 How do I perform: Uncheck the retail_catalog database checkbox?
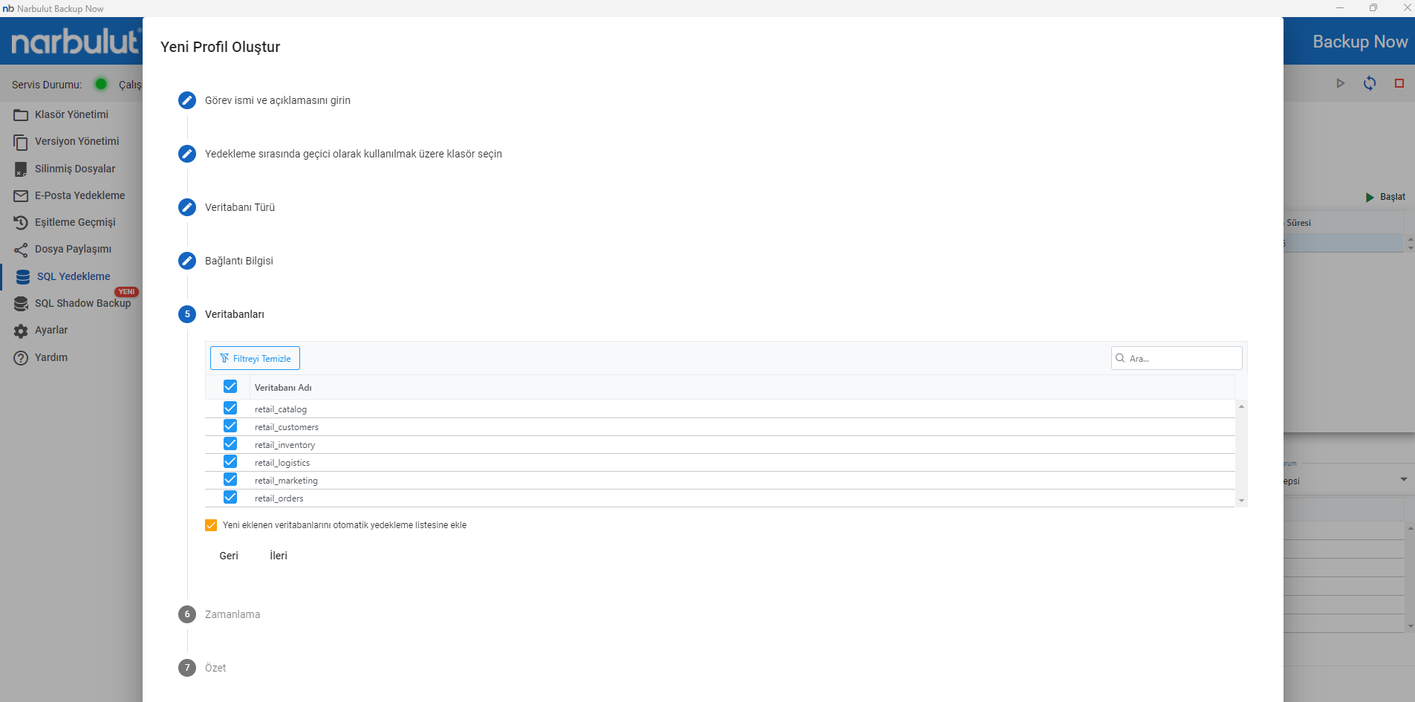tap(230, 408)
